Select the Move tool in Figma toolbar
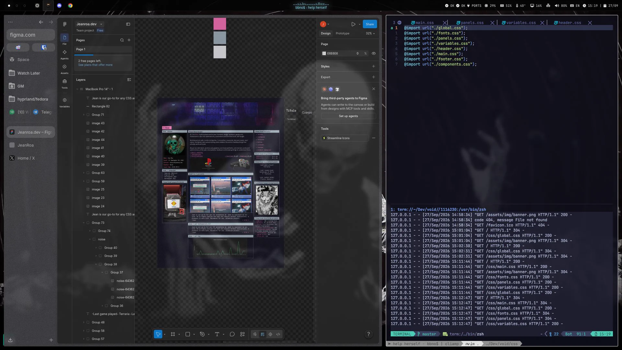The height and width of the screenshot is (350, 622). [158, 334]
